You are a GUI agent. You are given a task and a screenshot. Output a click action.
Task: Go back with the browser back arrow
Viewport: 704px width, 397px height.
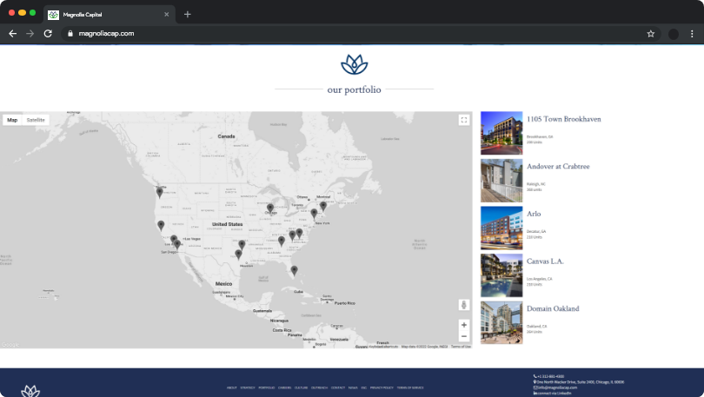coord(12,34)
